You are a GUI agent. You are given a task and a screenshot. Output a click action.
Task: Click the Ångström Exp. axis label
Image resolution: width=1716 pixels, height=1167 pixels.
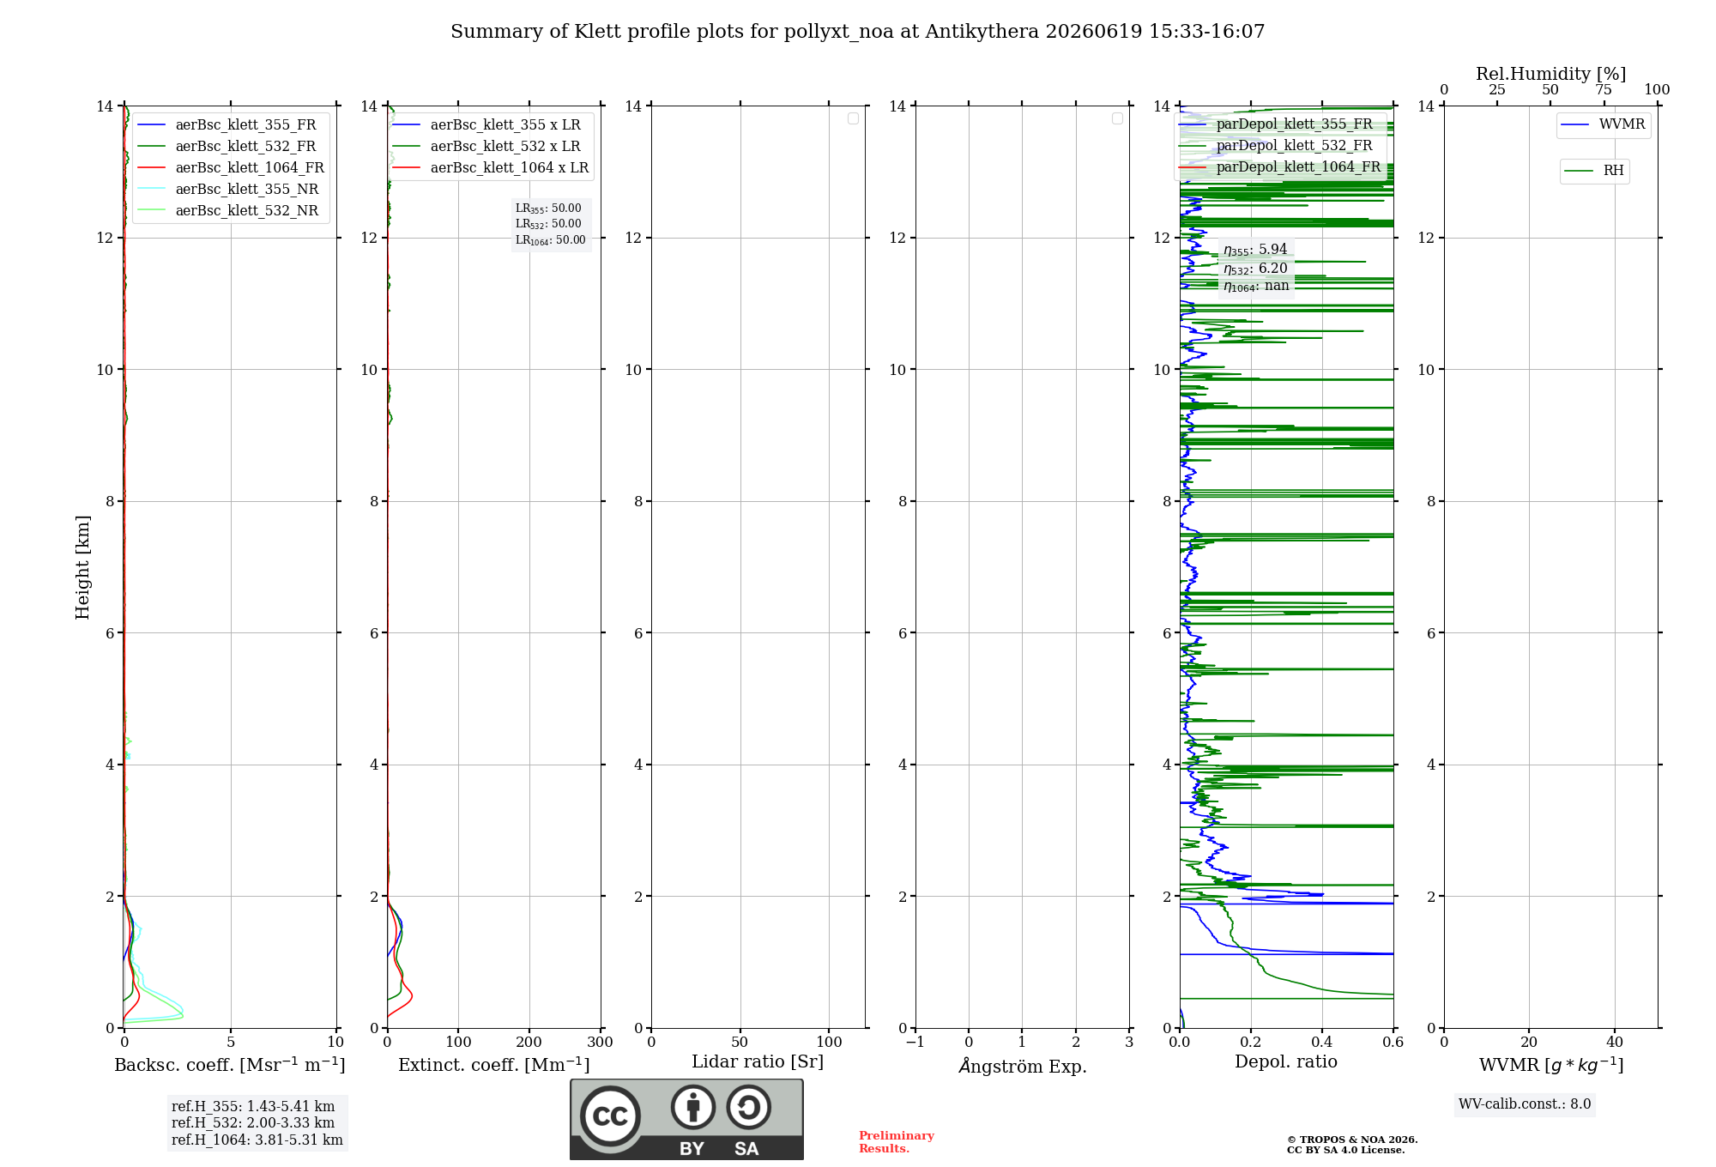(x=1023, y=1066)
